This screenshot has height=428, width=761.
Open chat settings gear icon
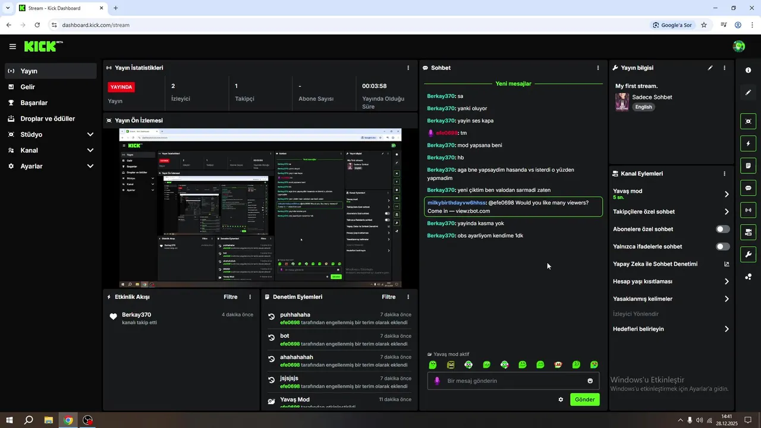[x=561, y=399]
